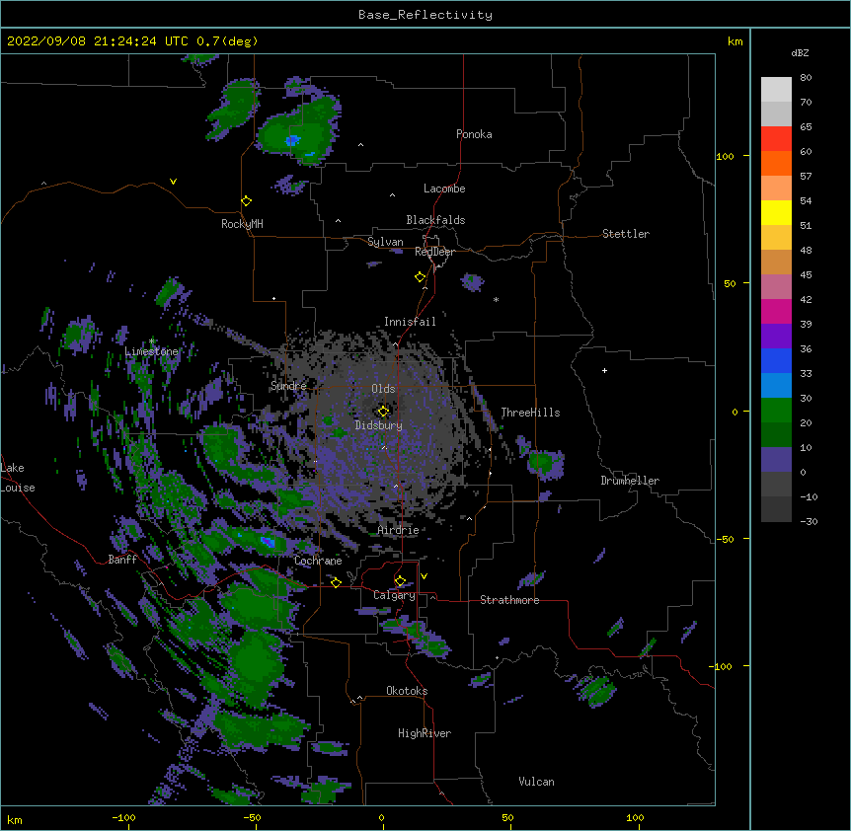Viewport: 851px width, 831px height.
Task: Click the Limestone label
Action: click(151, 351)
